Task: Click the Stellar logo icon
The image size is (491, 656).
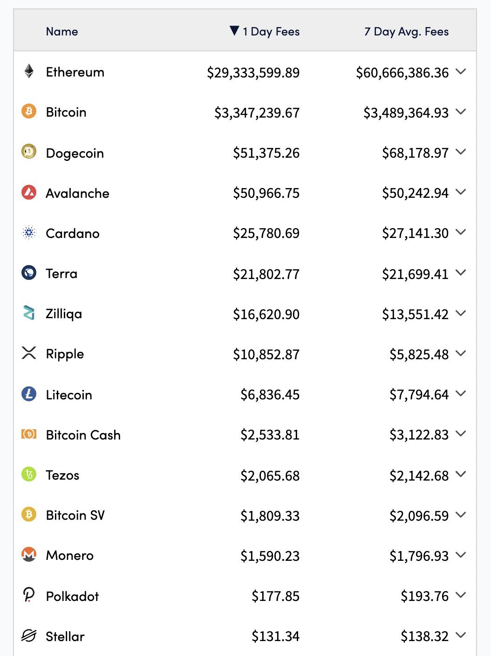Action: coord(29,635)
